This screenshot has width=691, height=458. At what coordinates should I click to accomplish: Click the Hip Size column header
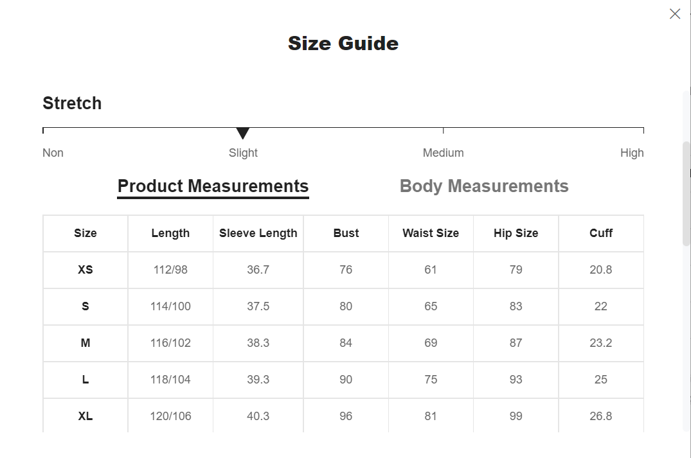pos(516,233)
